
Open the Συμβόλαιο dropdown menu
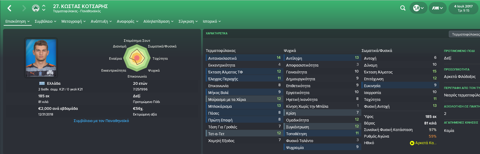click(x=46, y=21)
